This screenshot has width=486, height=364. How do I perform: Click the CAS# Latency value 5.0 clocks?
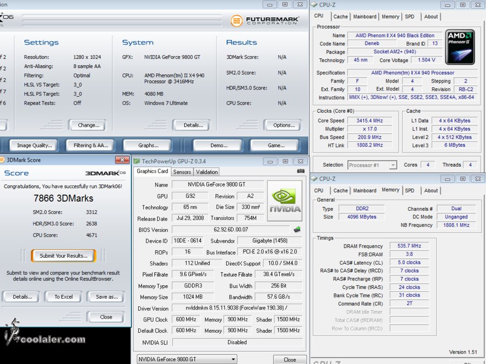coord(409,263)
